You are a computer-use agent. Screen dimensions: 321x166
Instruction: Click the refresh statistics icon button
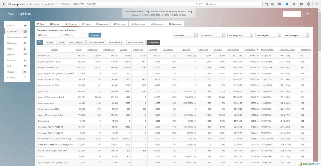tap(40, 42)
